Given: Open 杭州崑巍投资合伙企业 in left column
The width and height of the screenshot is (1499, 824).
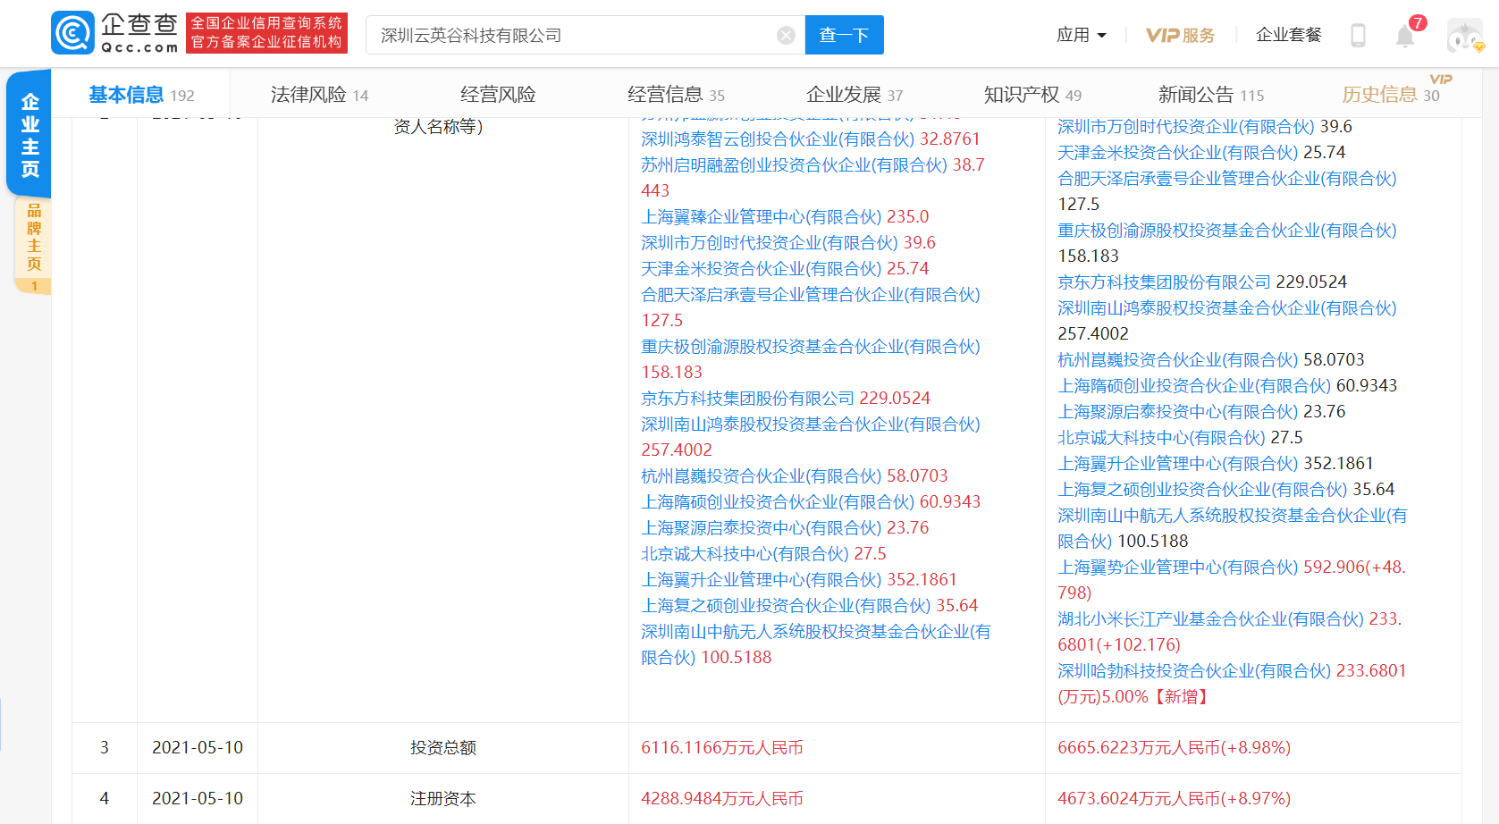Looking at the screenshot, I should coord(761,476).
